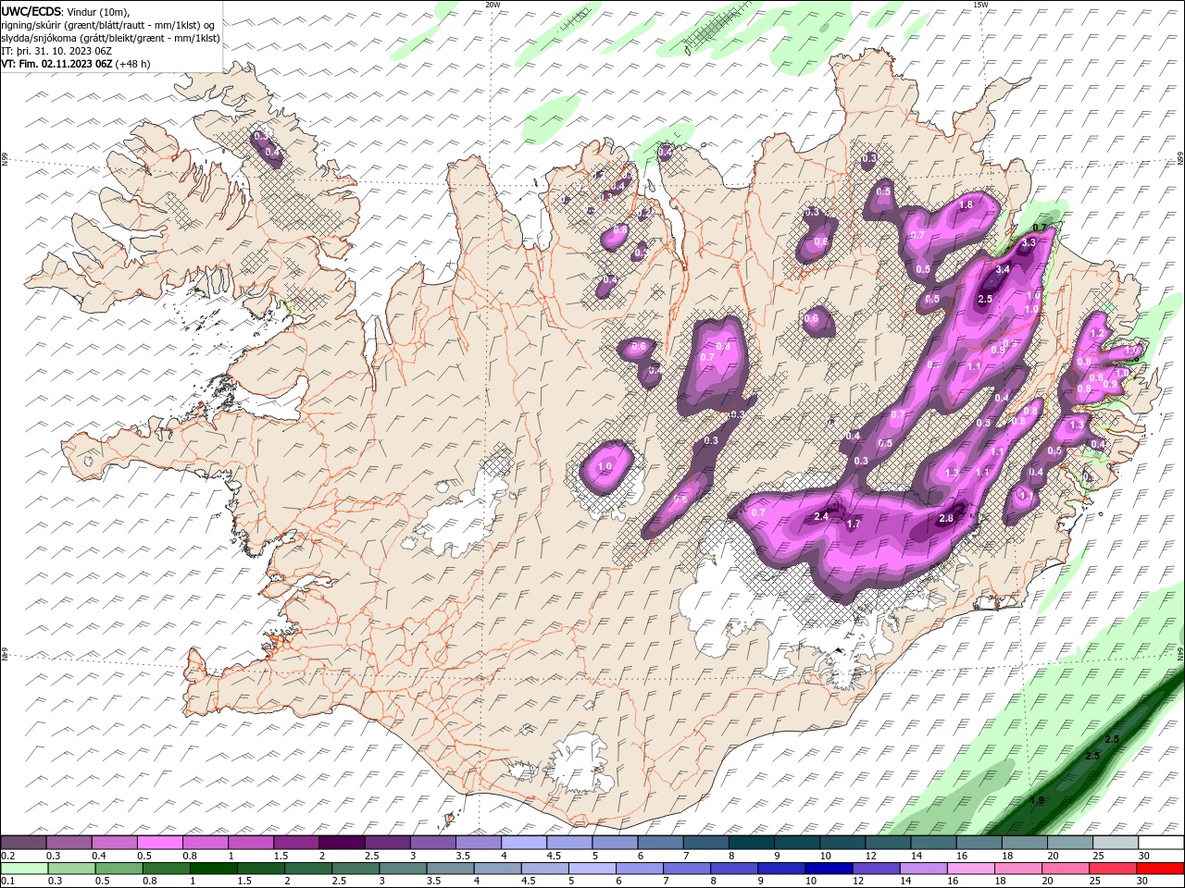
Task: Pick the light pink swatch starting at rain legend 16
Action: pos(970,869)
